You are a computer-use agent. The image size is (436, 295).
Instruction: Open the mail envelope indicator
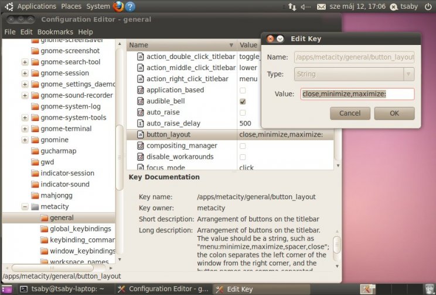coord(321,6)
